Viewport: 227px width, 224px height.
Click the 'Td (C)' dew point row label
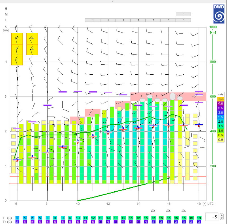pos(7,222)
